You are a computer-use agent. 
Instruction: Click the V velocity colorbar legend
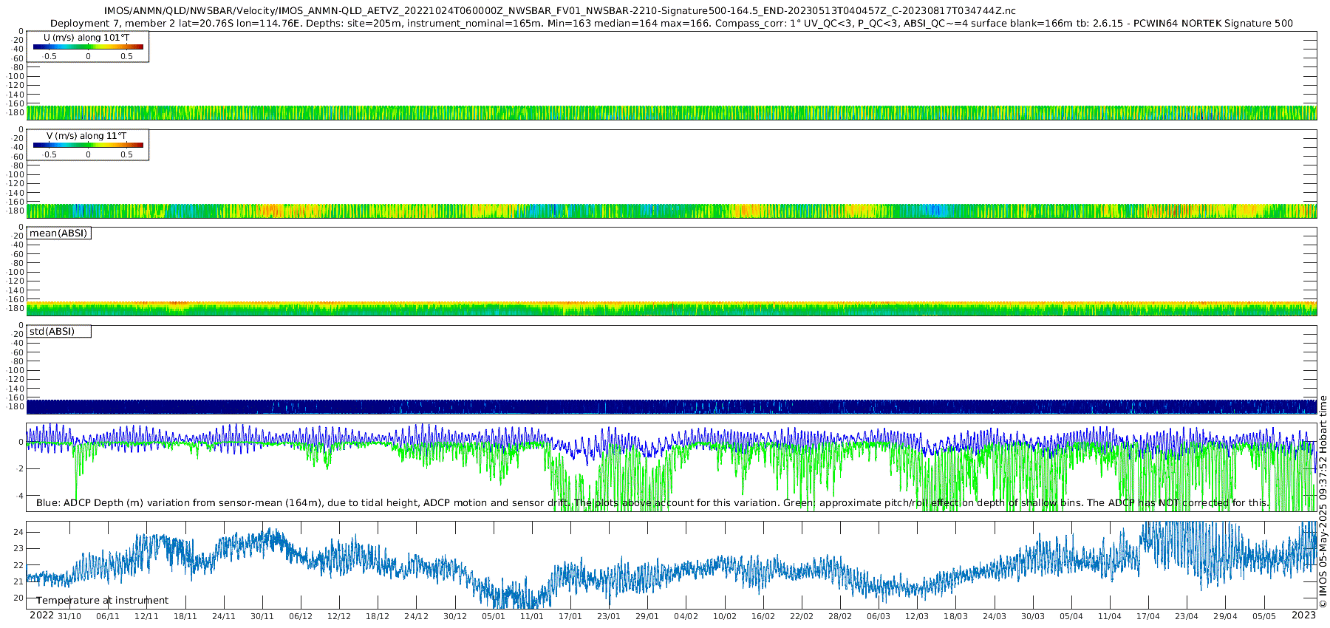click(88, 146)
